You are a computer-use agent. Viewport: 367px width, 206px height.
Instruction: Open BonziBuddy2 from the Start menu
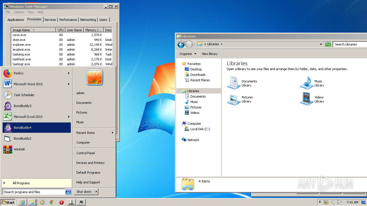[36, 138]
